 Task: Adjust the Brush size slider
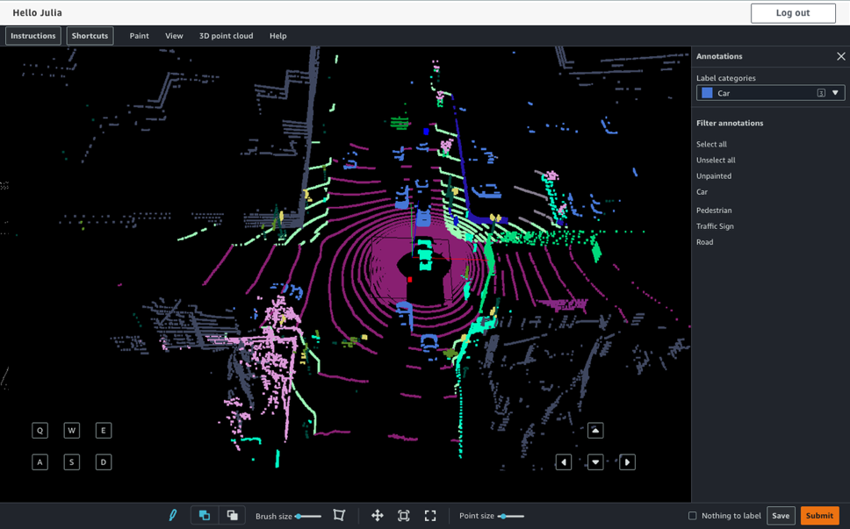tap(307, 516)
